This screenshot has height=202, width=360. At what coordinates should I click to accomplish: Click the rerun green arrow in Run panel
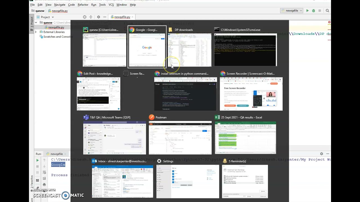coord(37,160)
